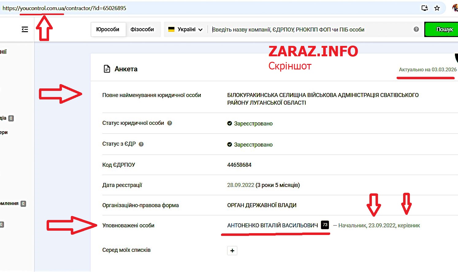458x272 pixels.
Task: Focus the company search input field
Action: (x=310, y=30)
